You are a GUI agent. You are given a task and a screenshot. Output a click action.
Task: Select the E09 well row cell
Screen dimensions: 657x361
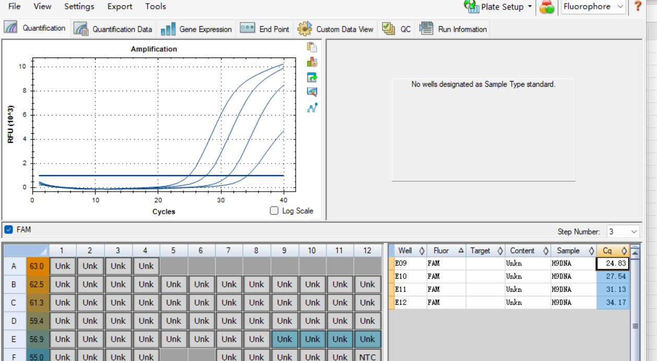click(x=410, y=263)
